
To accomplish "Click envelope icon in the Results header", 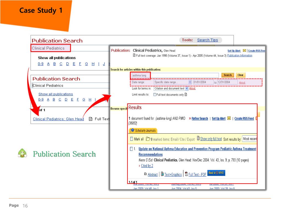I will (229, 118).
